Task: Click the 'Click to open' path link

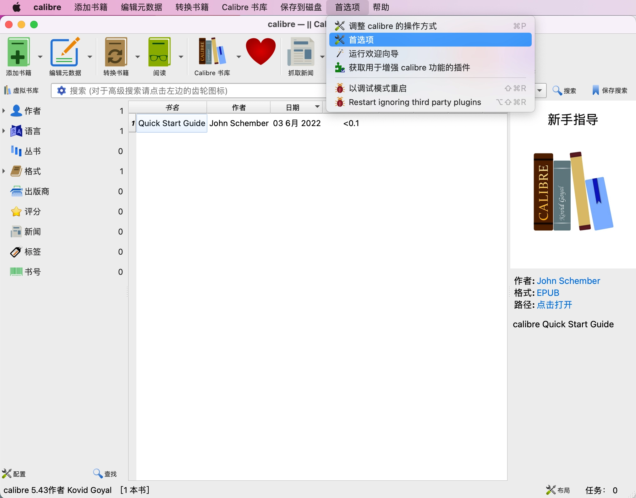Action: point(554,304)
